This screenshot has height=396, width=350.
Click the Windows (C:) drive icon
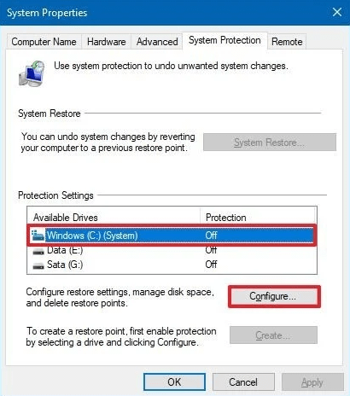click(38, 236)
